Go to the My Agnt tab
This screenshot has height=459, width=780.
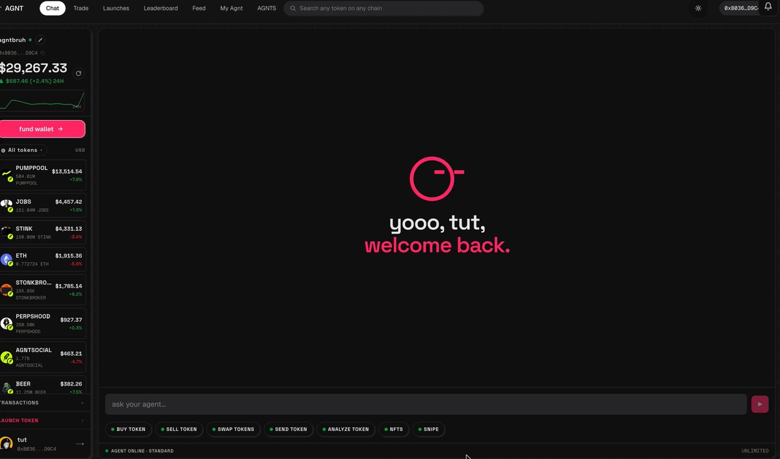tap(231, 8)
